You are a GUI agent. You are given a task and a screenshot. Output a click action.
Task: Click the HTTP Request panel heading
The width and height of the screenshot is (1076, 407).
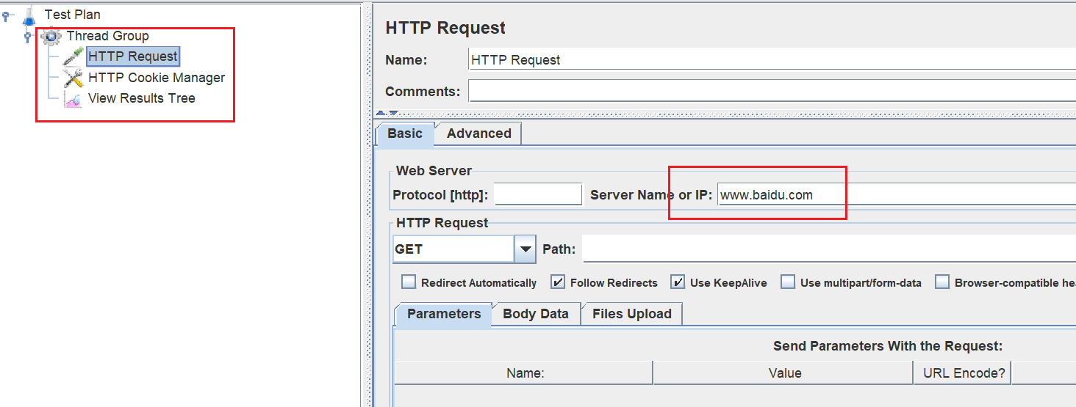(445, 28)
